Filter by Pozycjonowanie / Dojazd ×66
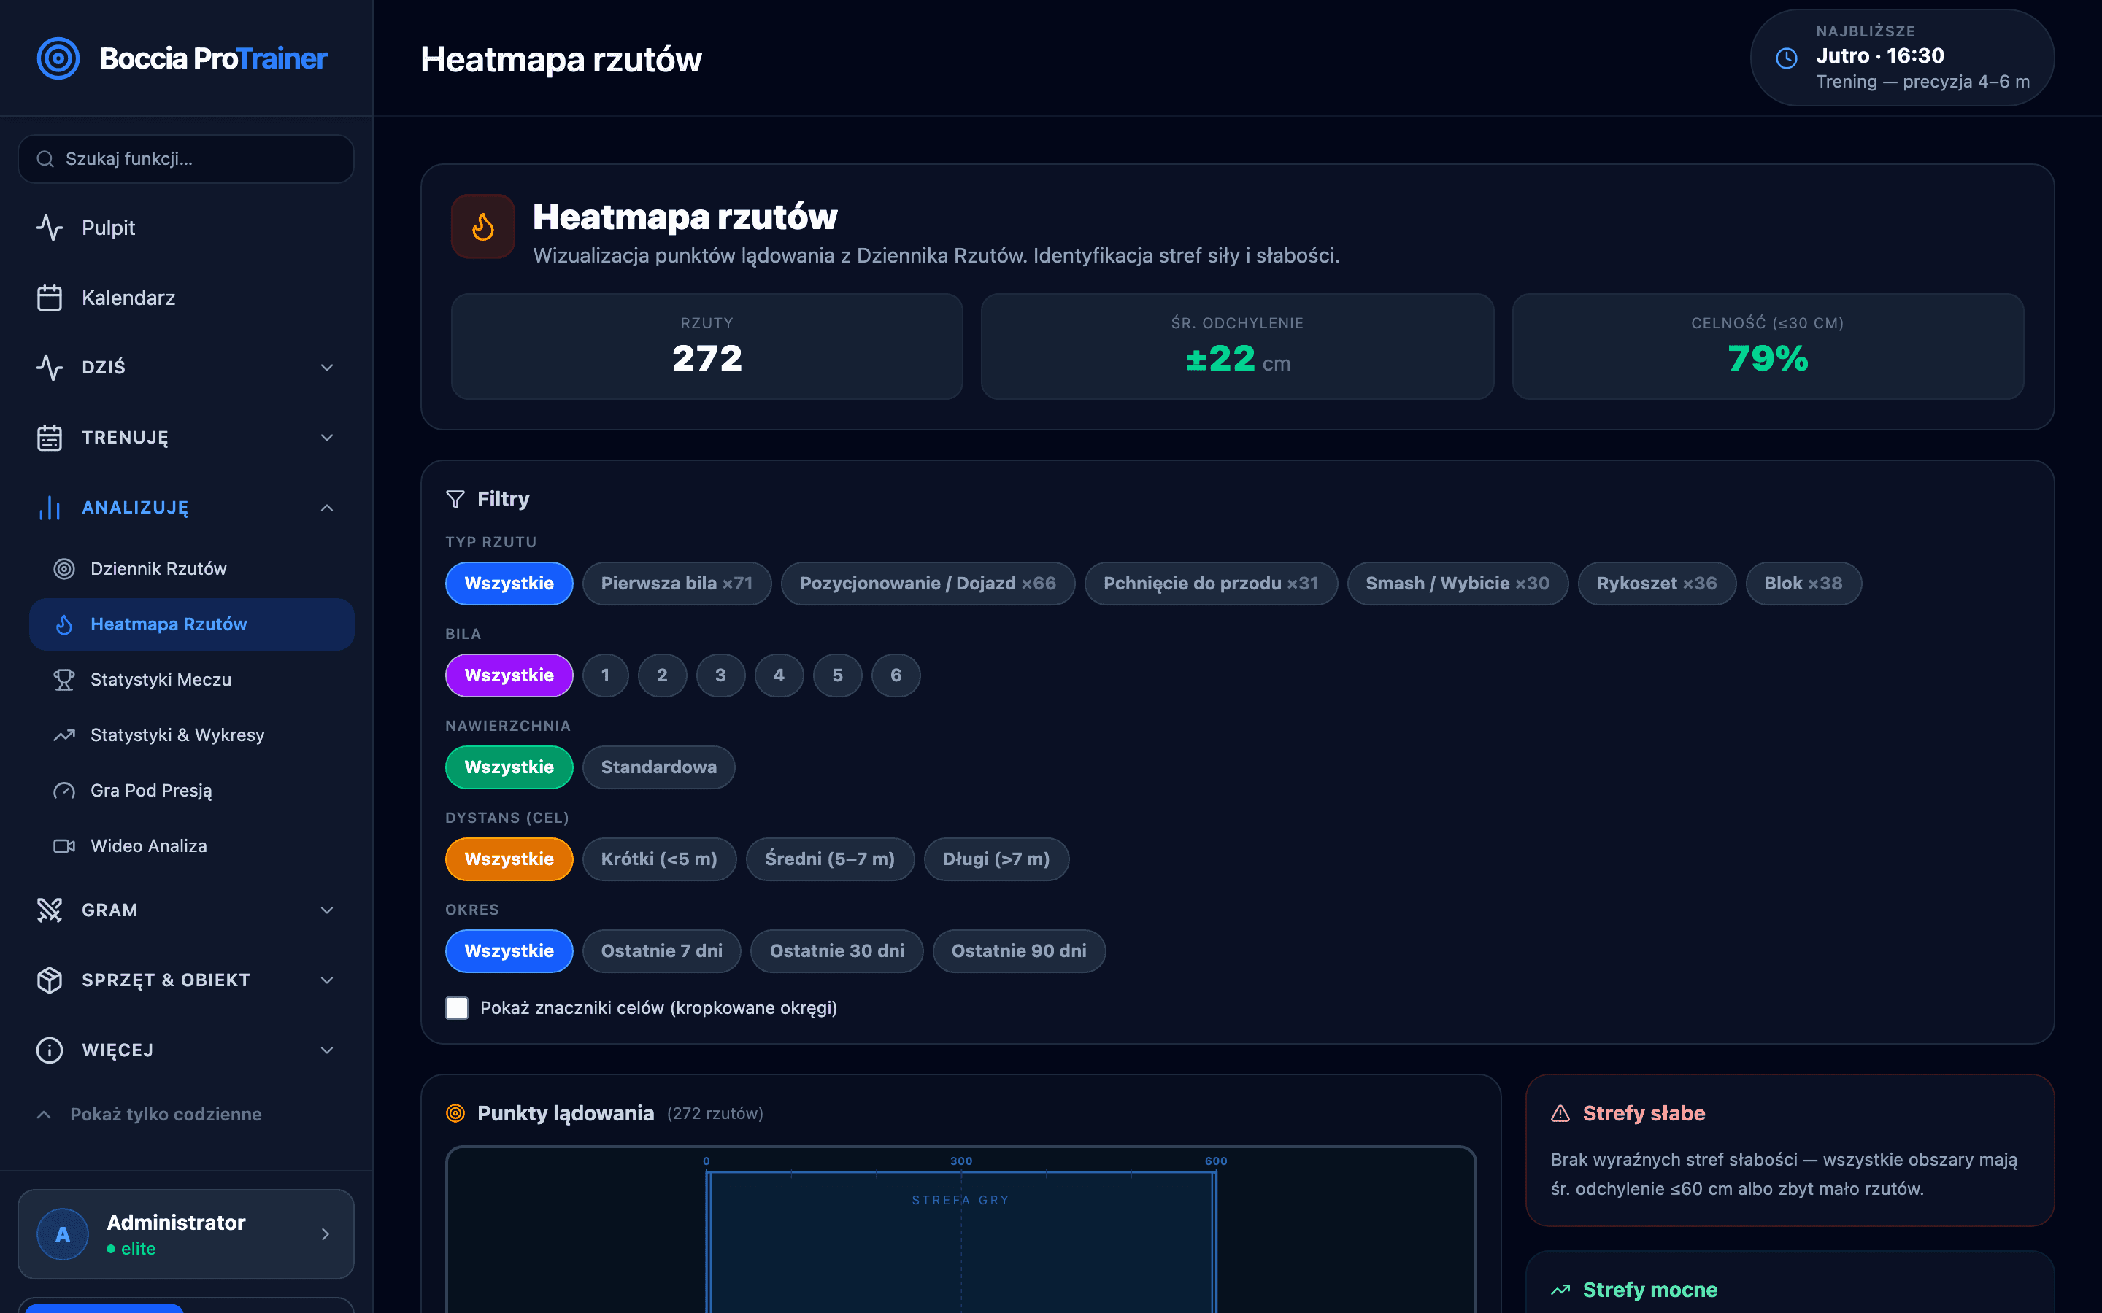The image size is (2102, 1313). click(928, 584)
